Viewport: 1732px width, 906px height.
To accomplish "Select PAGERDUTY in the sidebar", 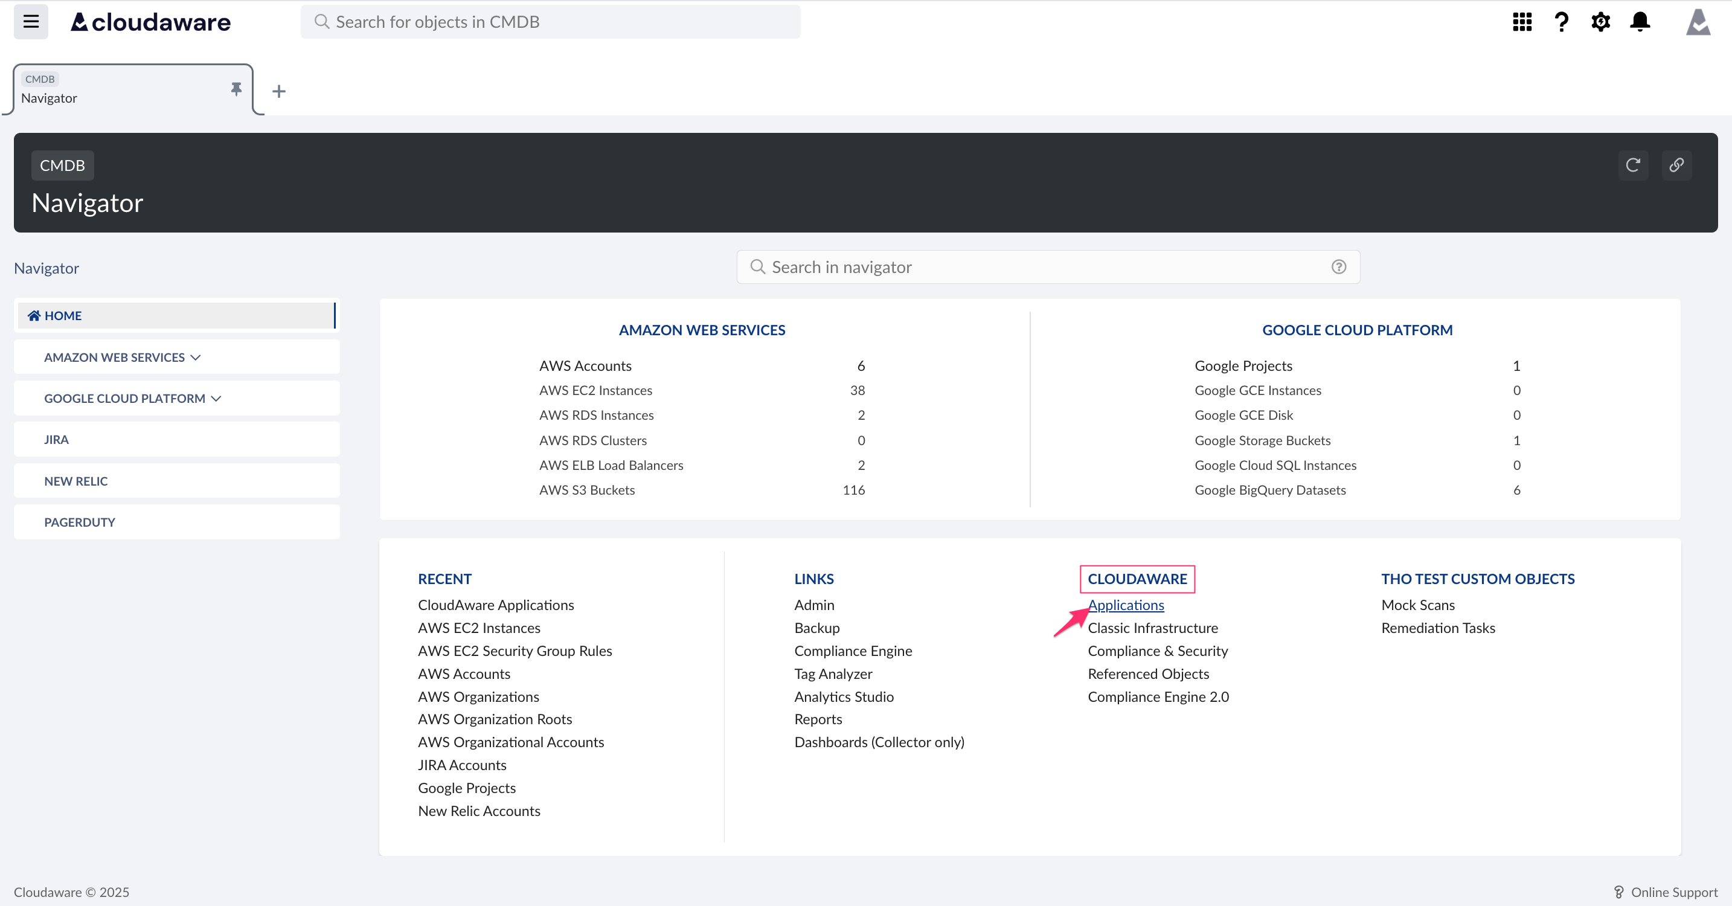I will (79, 521).
